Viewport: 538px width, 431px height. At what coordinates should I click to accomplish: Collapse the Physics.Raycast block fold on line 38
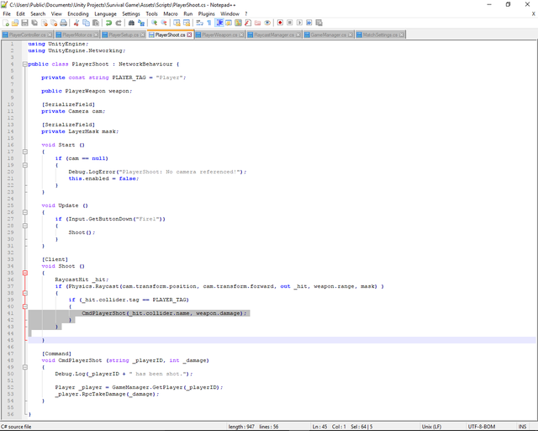[x=24, y=293]
